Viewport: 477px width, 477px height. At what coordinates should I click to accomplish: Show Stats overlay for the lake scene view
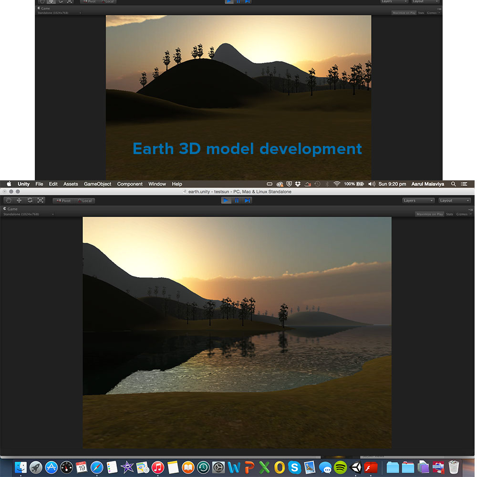point(449,214)
